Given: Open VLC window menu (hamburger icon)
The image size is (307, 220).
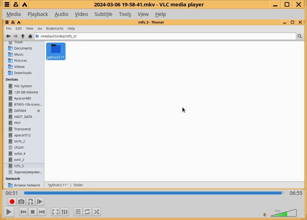Looking at the screenshot, I should tap(7, 4).
